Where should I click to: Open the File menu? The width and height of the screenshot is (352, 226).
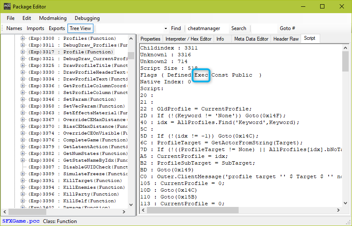click(x=11, y=18)
